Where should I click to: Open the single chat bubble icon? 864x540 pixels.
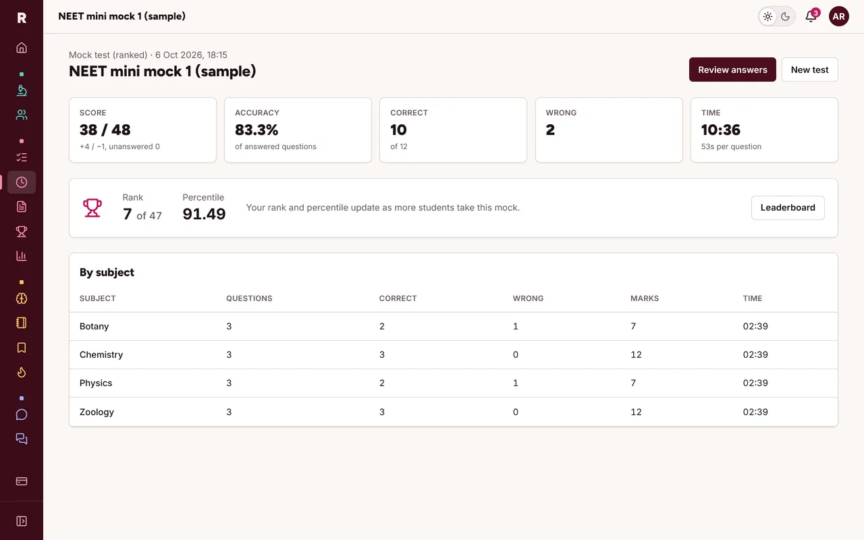click(x=22, y=414)
